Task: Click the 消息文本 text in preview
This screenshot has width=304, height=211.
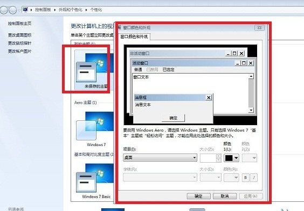Action: (x=143, y=105)
